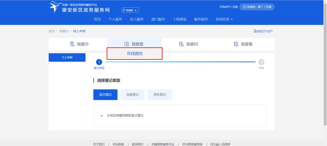327x146 pixels.
Task: Open 中国政务服务平台 footer link
Action: (163, 144)
